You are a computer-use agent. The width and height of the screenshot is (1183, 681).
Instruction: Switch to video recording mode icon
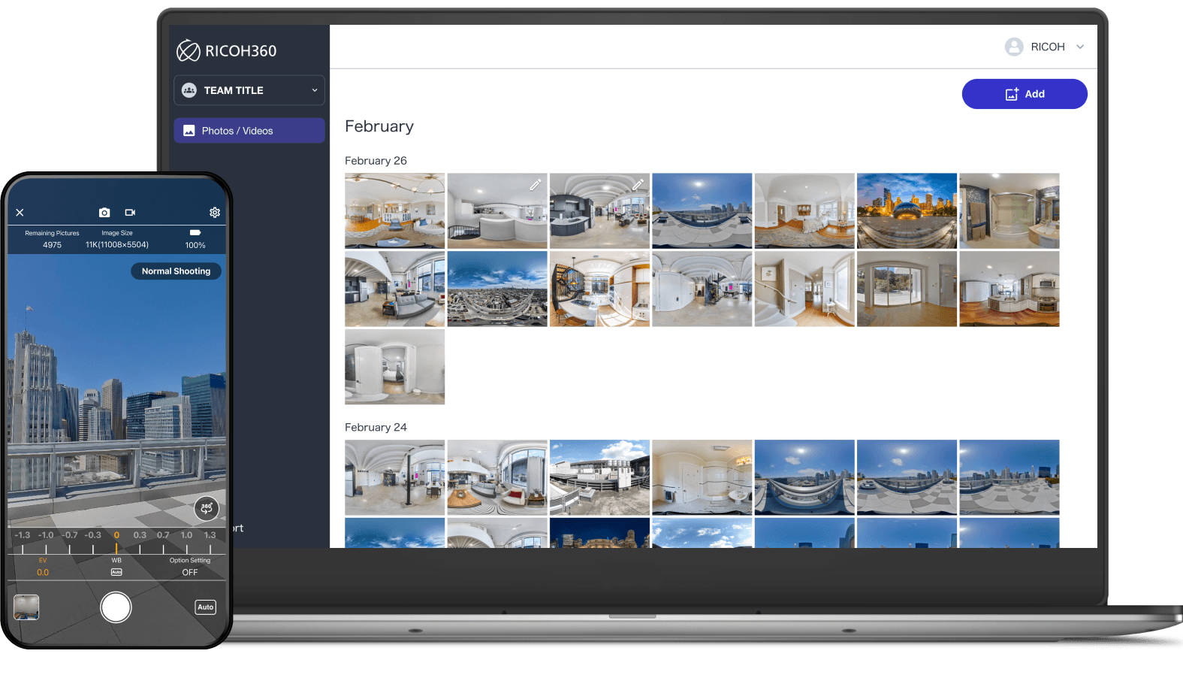tap(130, 213)
